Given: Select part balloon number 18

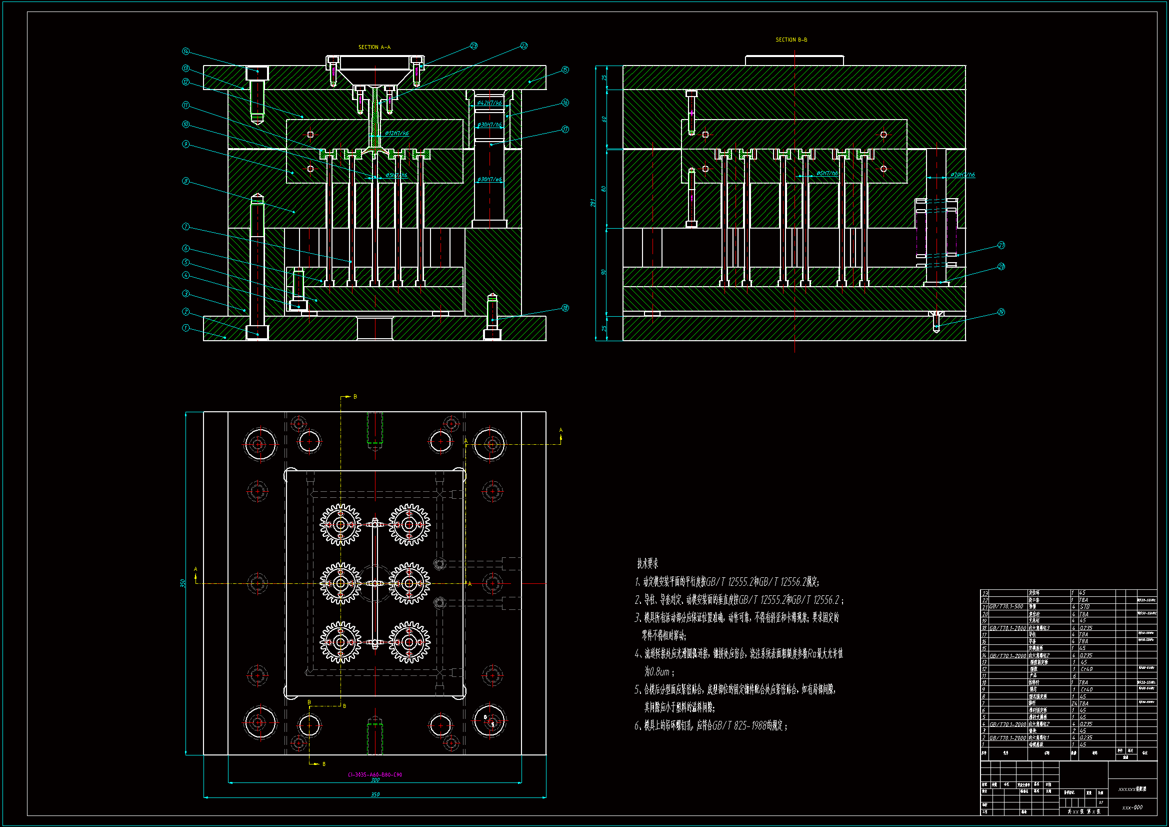Looking at the screenshot, I should pyautogui.click(x=565, y=308).
